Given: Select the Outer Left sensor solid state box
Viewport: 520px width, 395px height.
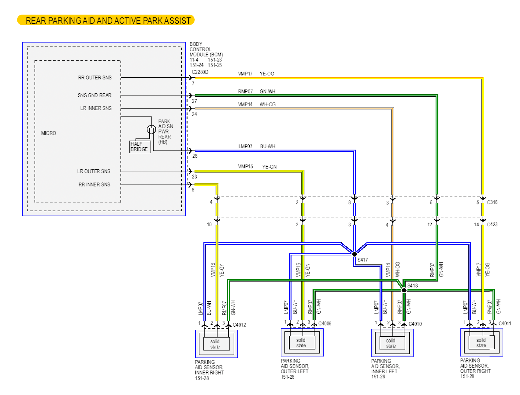Looking at the screenshot, I should click(x=301, y=342).
